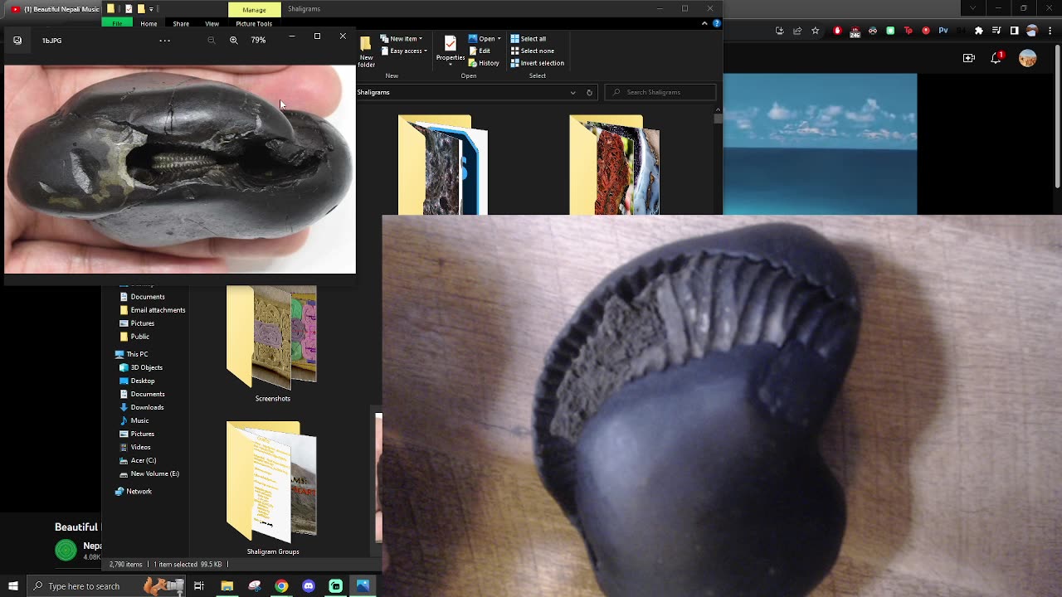Open the Photos see more ellipsis menu
The image size is (1062, 597).
point(164,40)
